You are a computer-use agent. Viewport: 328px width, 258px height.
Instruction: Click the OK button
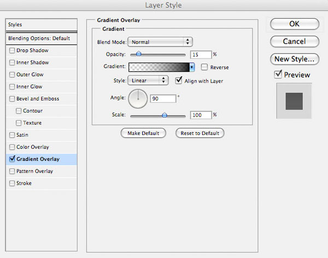(x=295, y=24)
